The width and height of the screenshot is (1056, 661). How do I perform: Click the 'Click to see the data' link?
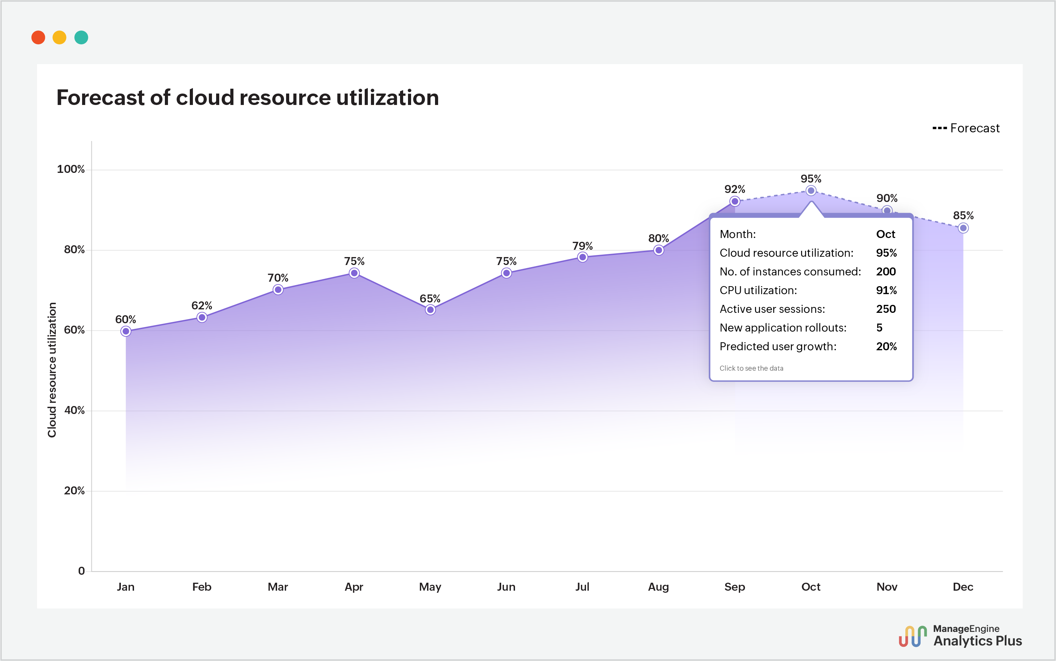(x=752, y=369)
